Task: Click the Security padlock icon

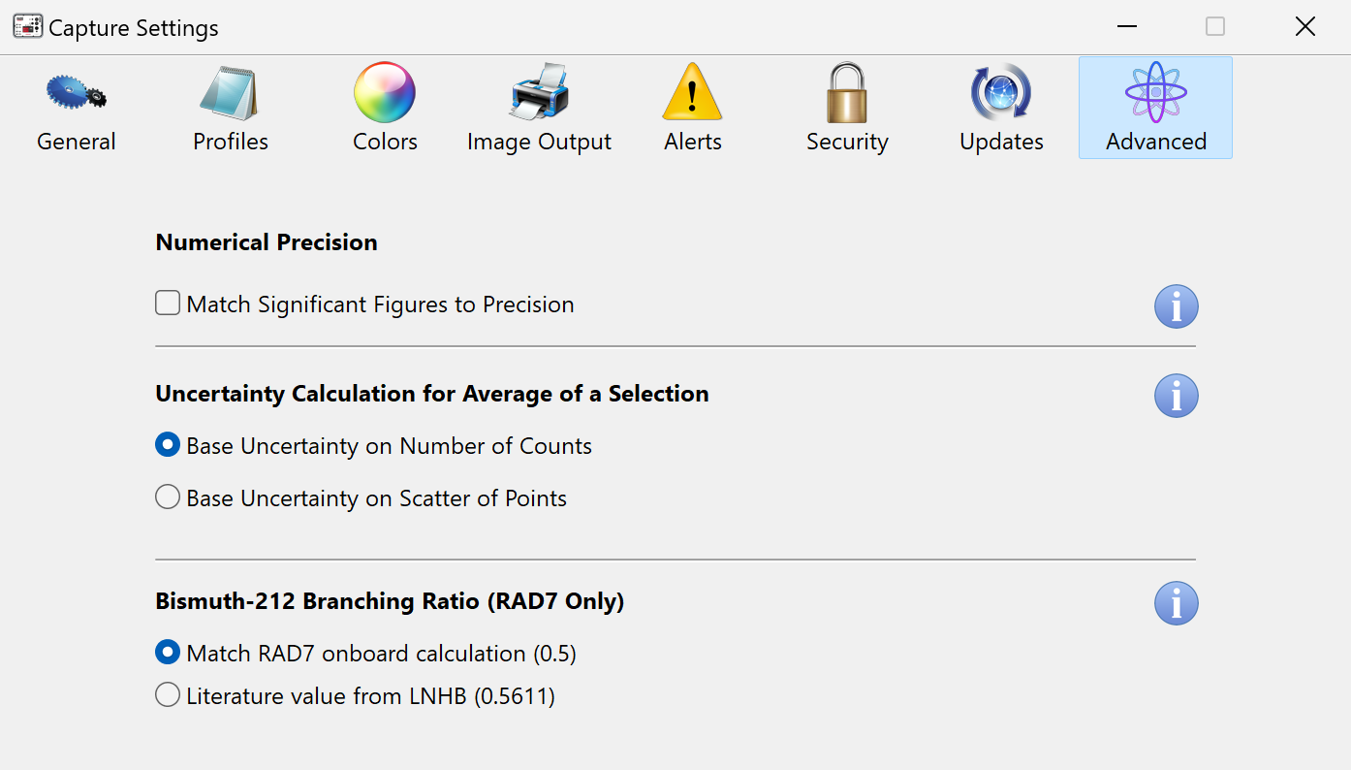Action: [847, 93]
